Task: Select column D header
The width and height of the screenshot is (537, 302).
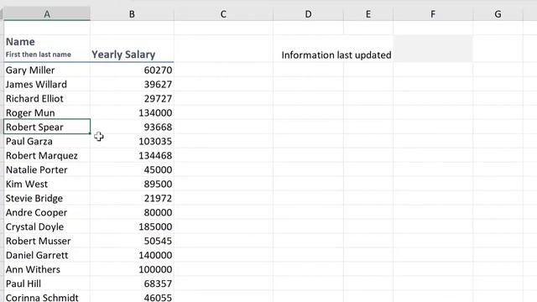Action: (308, 14)
